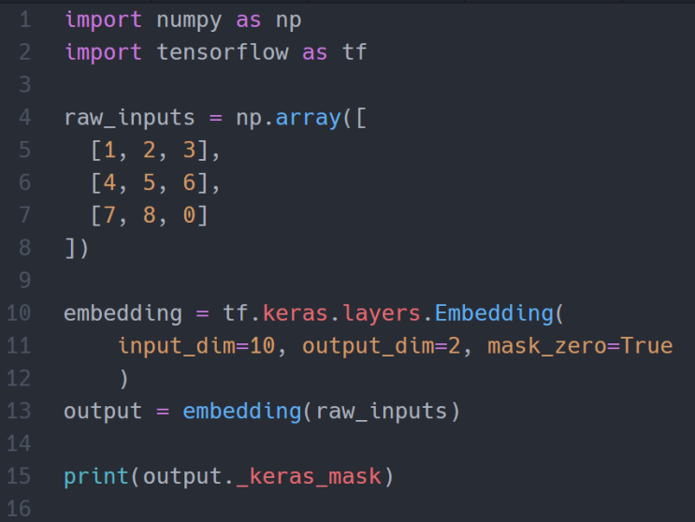Image resolution: width=695 pixels, height=522 pixels.
Task: Click the number 5 in second array row
Action: (x=150, y=182)
